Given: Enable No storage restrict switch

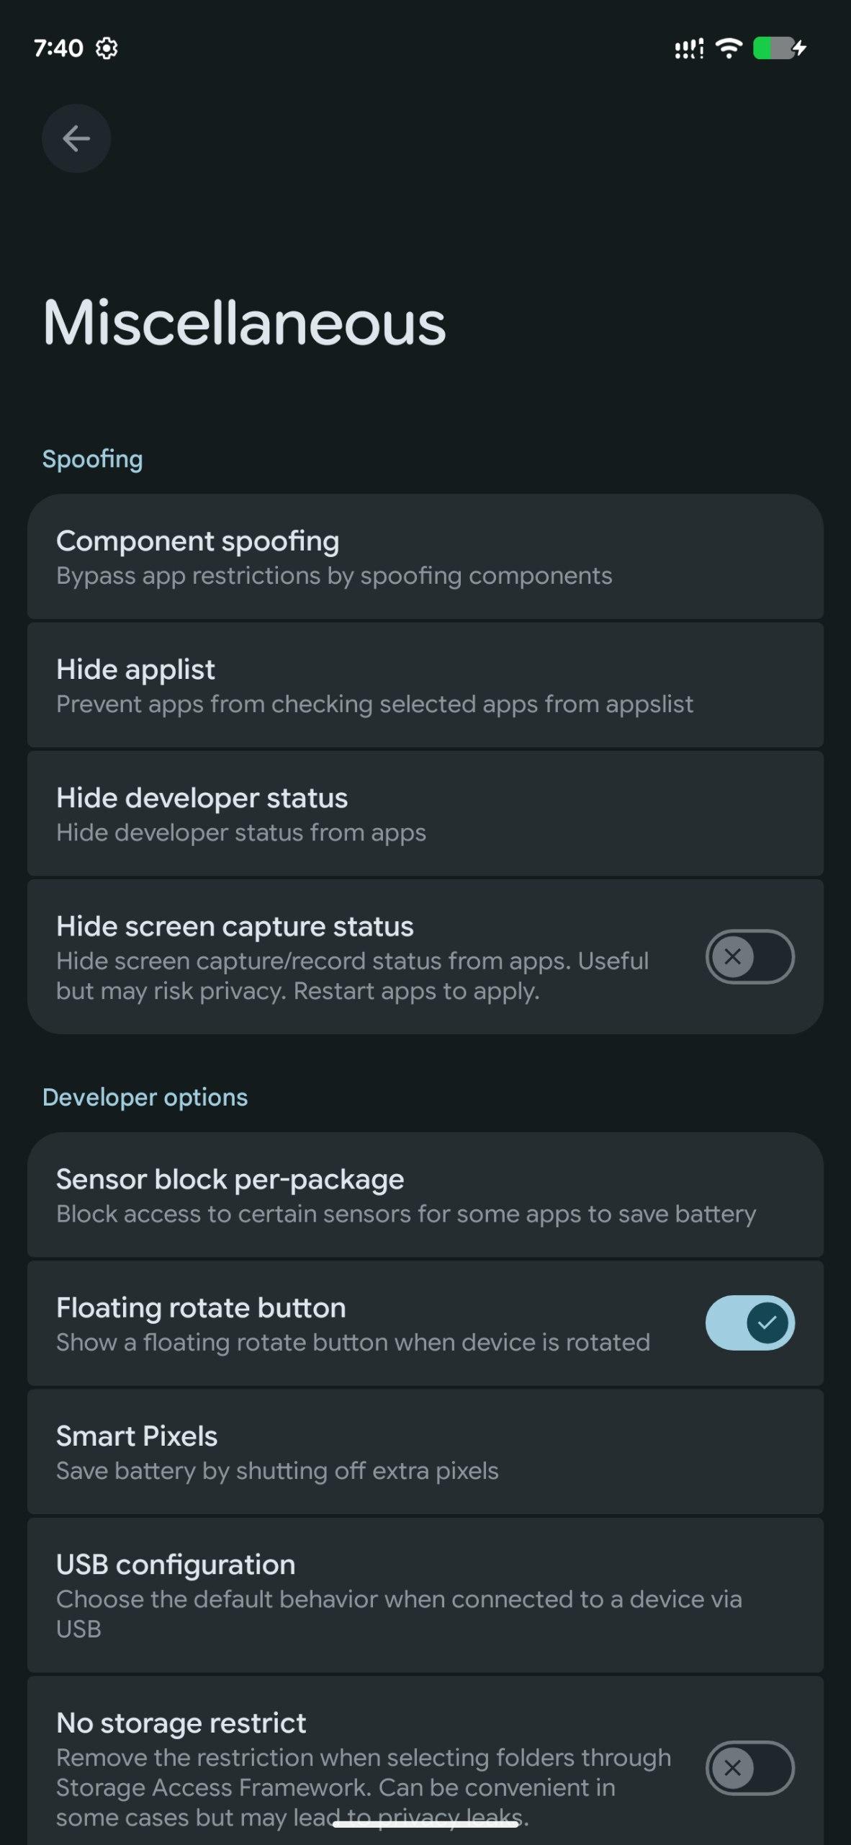Looking at the screenshot, I should coord(749,1767).
